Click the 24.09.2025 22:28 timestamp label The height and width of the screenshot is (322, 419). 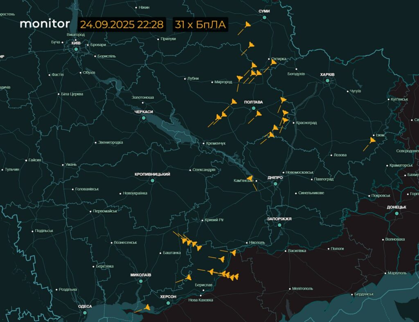click(x=122, y=25)
